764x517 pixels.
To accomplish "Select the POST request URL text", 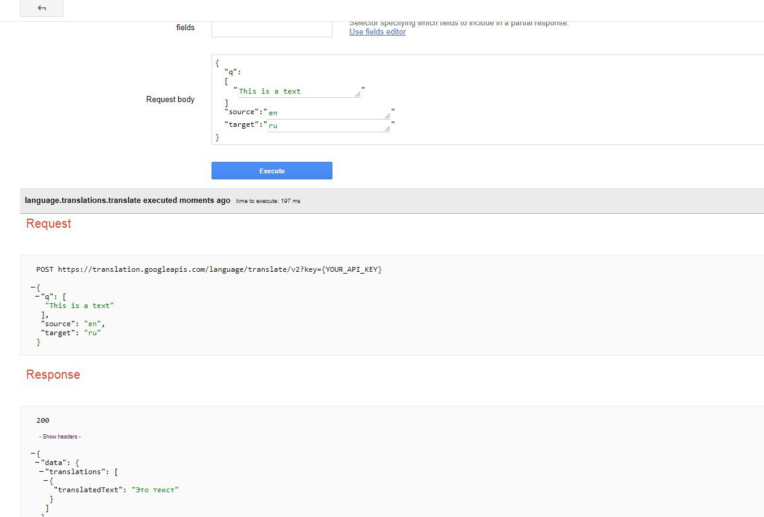I will (209, 269).
